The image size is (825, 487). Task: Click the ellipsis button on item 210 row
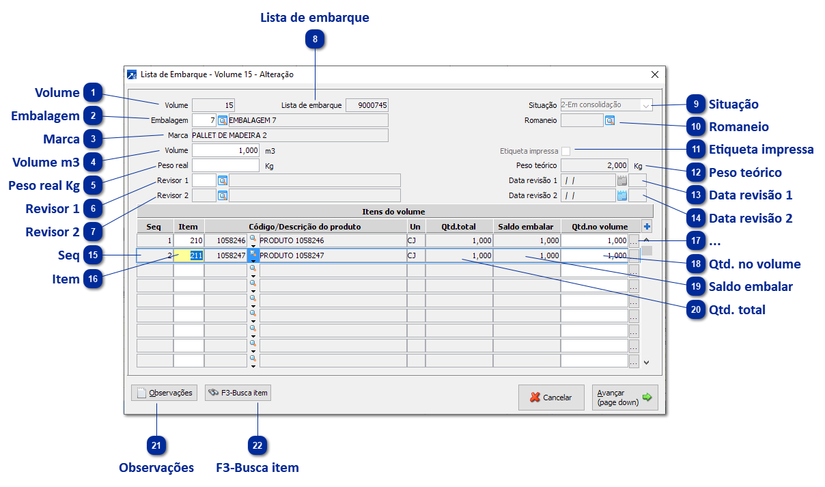tap(634, 240)
